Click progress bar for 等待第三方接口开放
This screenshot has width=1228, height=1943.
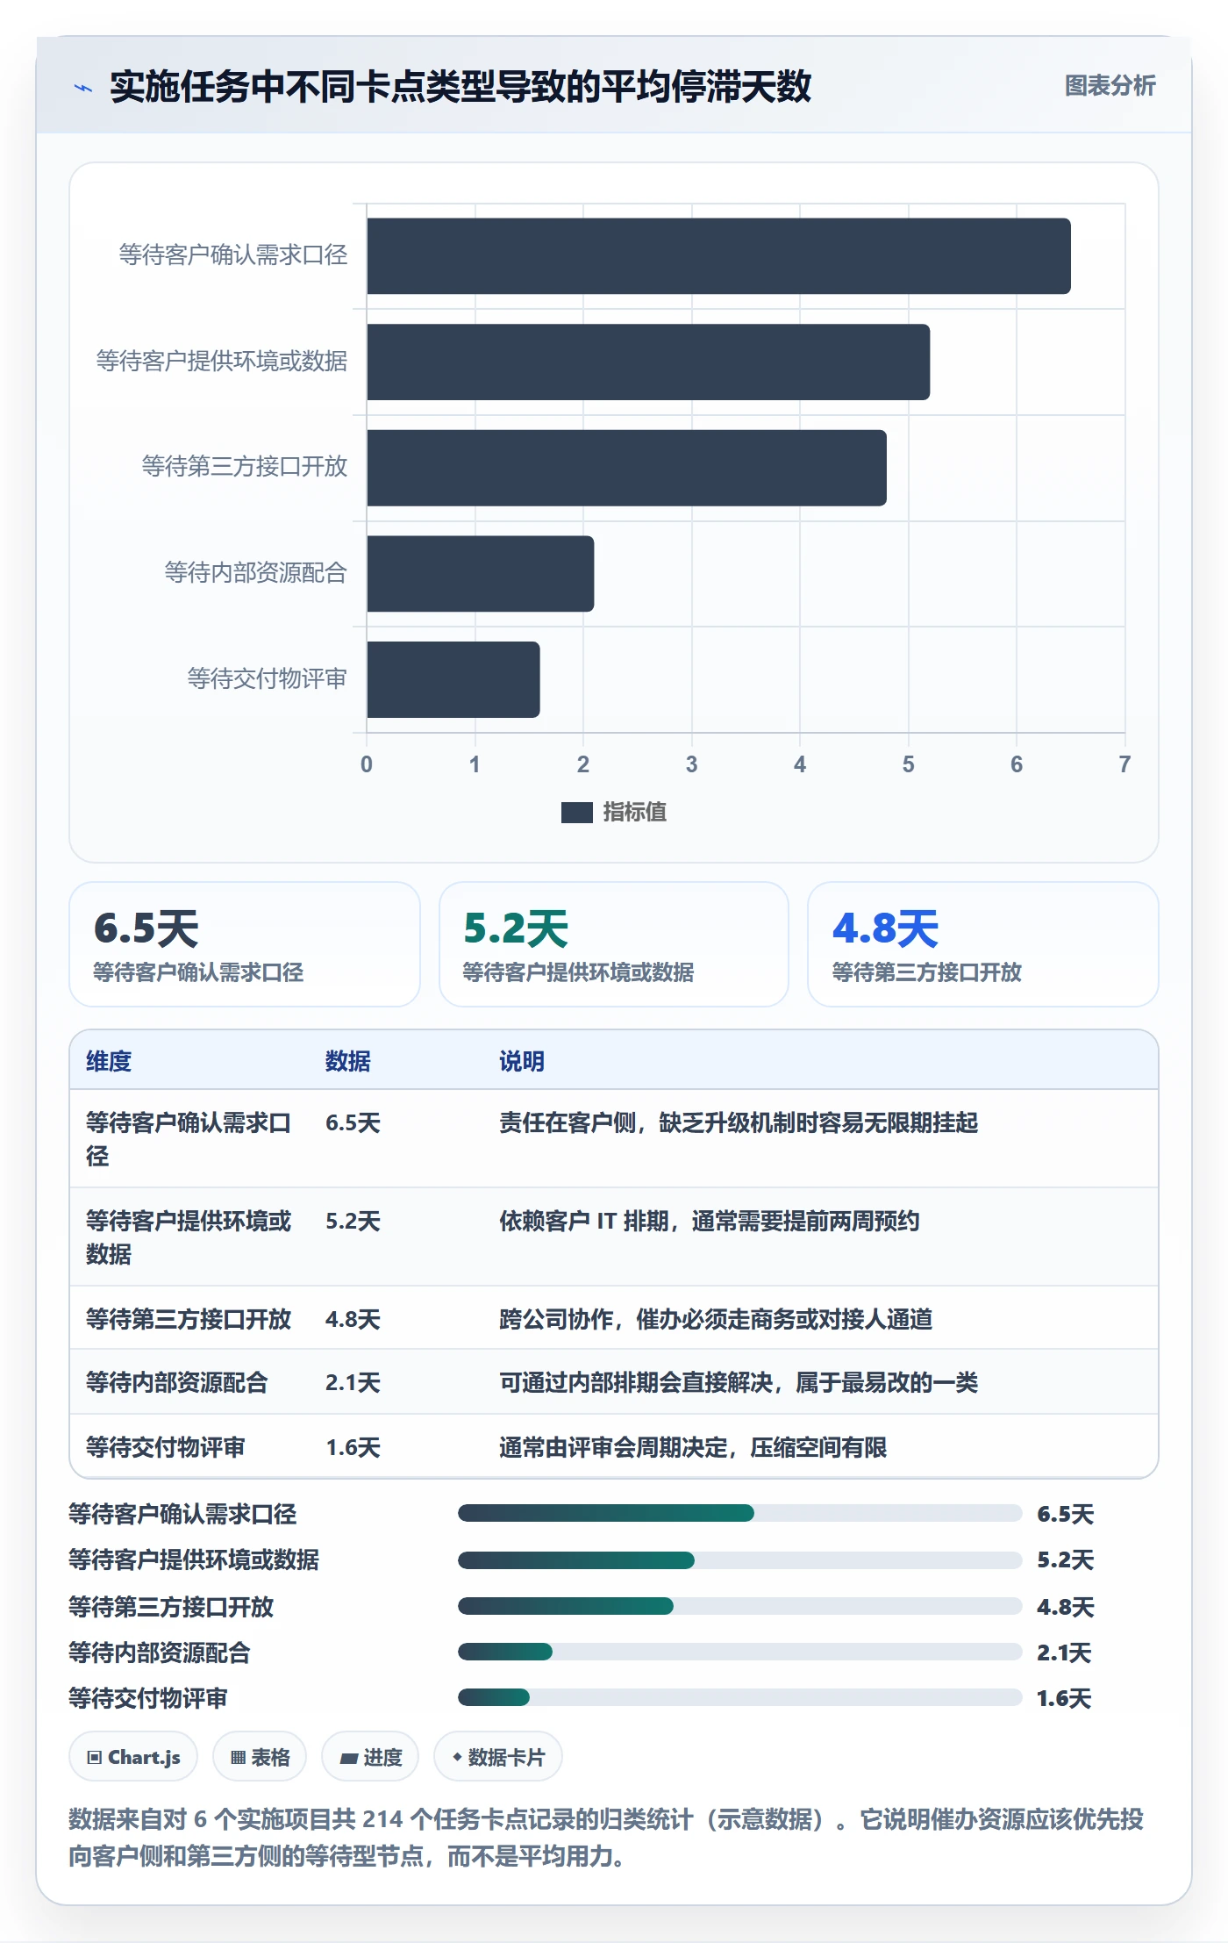(x=739, y=1606)
